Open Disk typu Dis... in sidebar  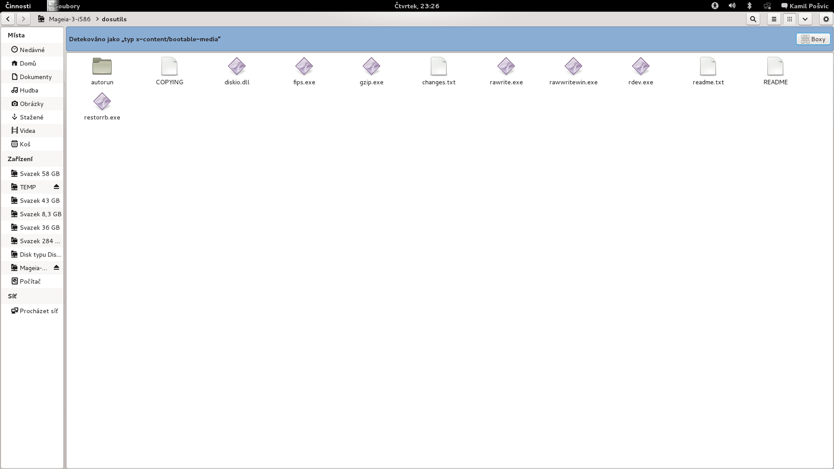32,255
